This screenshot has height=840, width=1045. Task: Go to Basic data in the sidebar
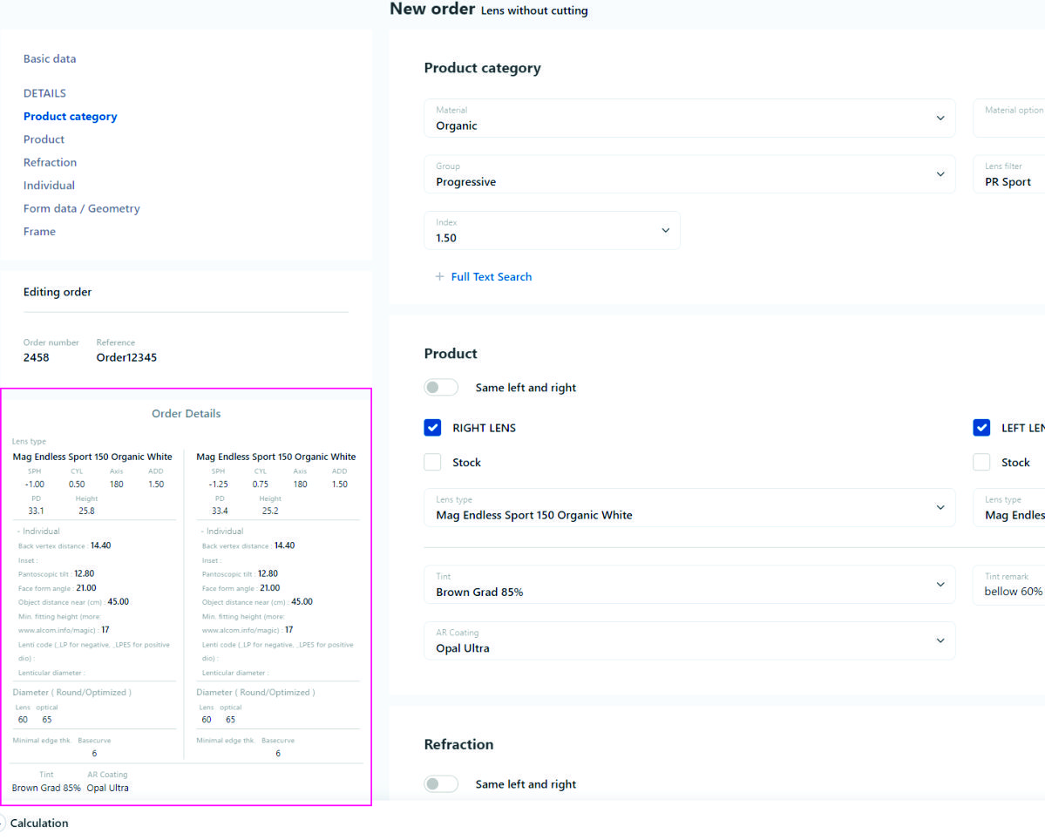[x=50, y=59]
